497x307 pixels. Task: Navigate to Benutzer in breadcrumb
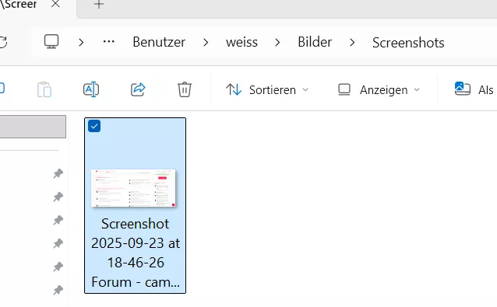pyautogui.click(x=159, y=42)
